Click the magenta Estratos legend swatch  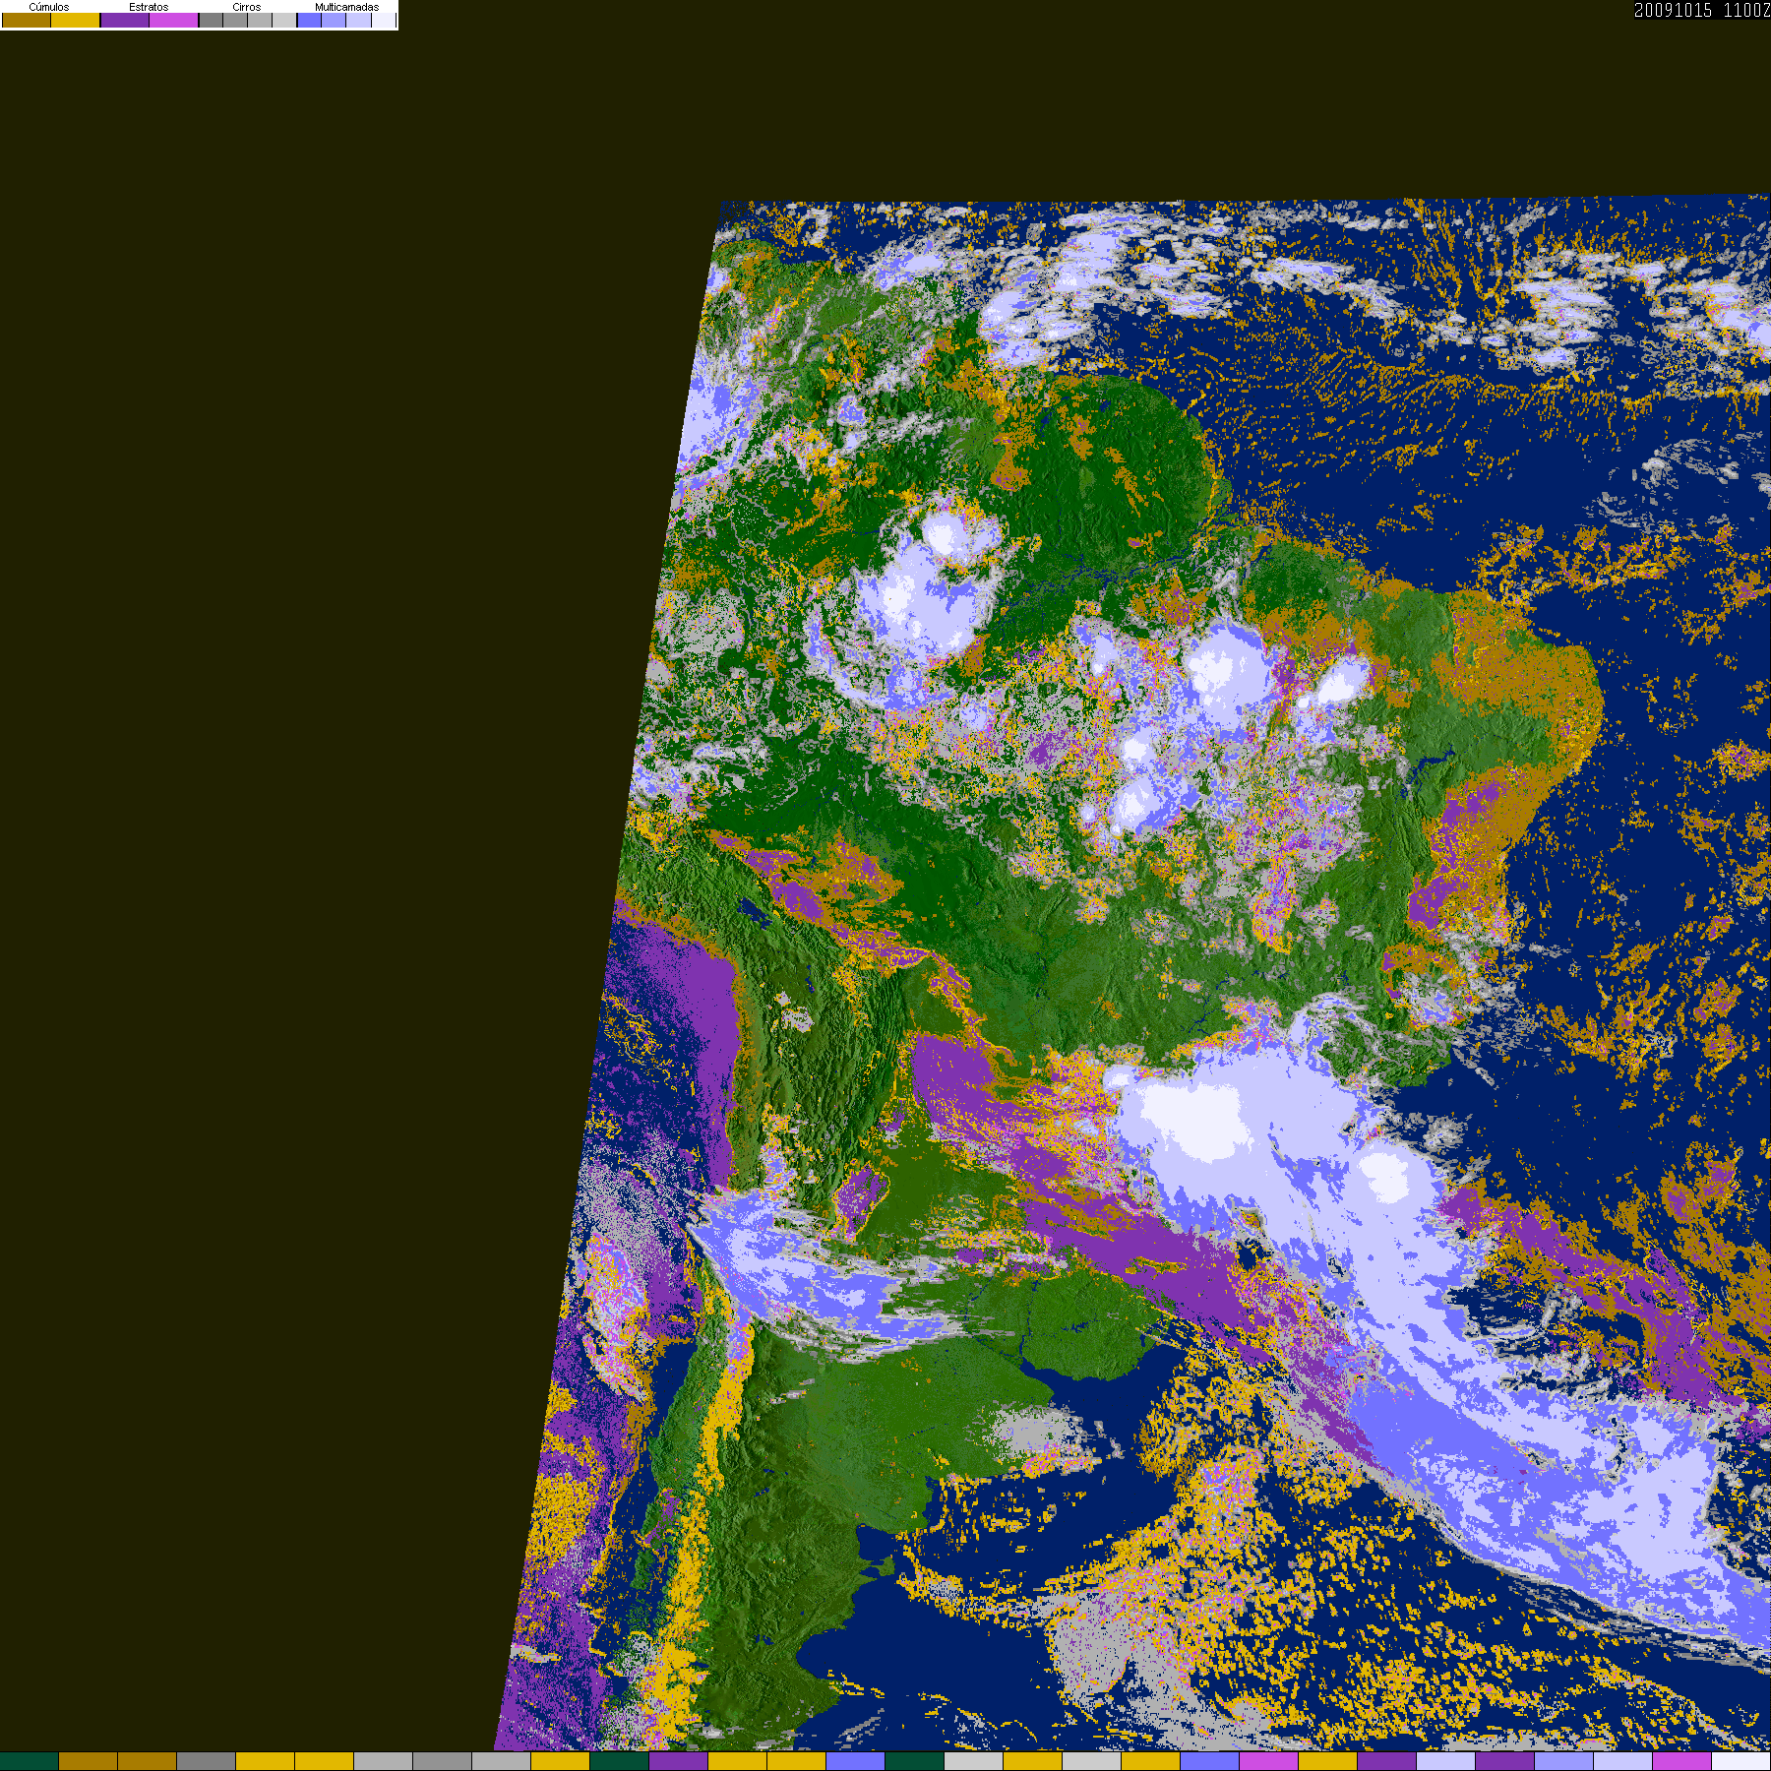tap(173, 20)
